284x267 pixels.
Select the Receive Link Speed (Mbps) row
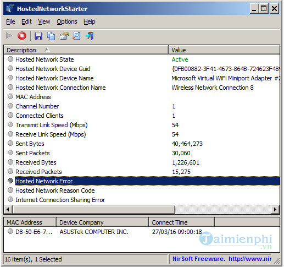142,134
